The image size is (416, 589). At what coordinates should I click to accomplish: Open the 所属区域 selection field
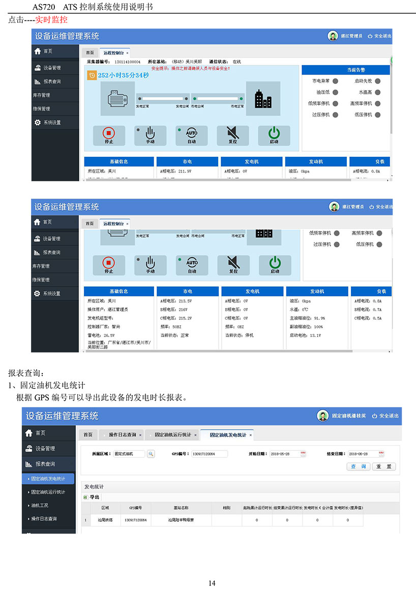click(x=129, y=454)
